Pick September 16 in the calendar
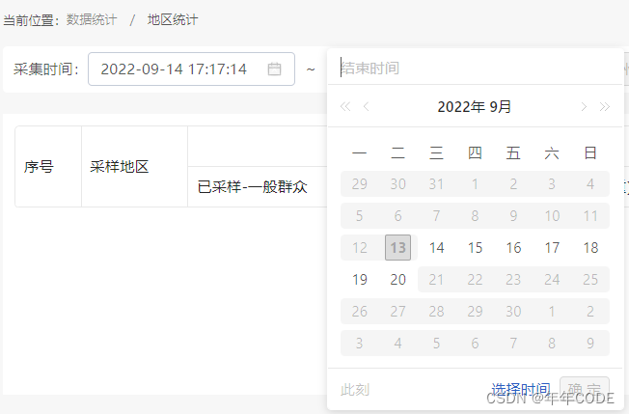This screenshot has width=629, height=414. tap(513, 247)
